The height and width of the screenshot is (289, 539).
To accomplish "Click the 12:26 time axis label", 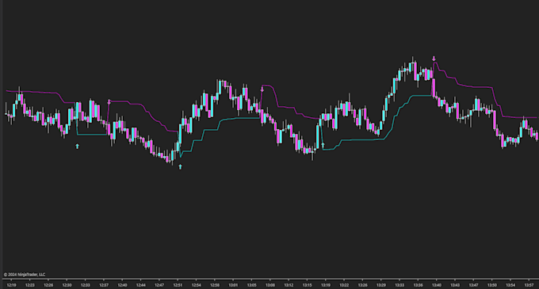I will [48, 285].
